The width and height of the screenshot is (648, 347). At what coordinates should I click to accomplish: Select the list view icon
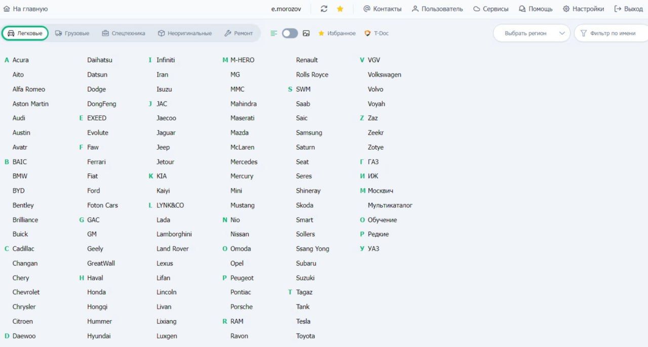(x=274, y=33)
